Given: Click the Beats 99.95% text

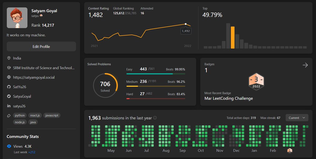Looking at the screenshot, I should 175,69.
